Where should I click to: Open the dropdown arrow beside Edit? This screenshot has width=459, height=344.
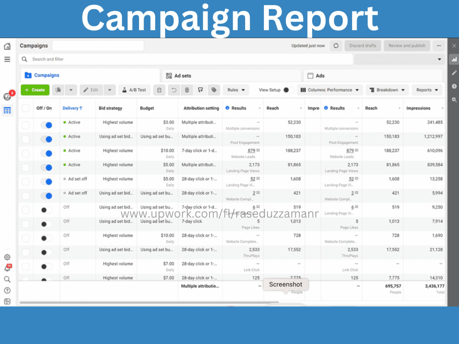(110, 90)
